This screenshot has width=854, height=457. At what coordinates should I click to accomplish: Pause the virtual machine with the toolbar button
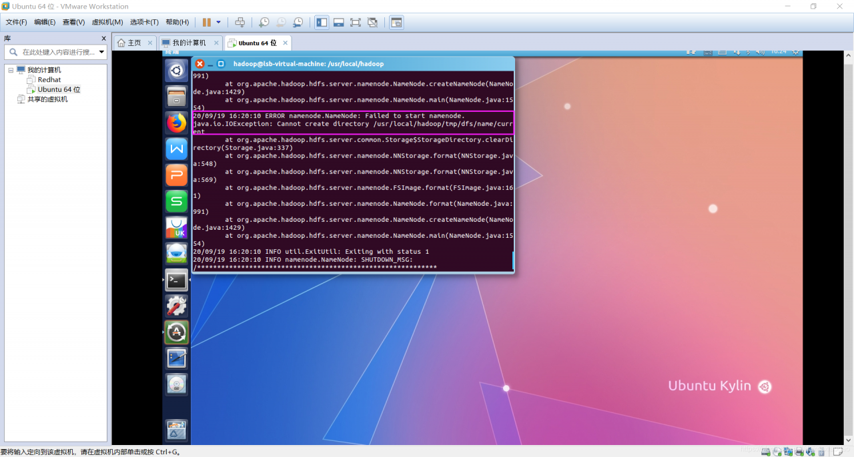(x=207, y=22)
